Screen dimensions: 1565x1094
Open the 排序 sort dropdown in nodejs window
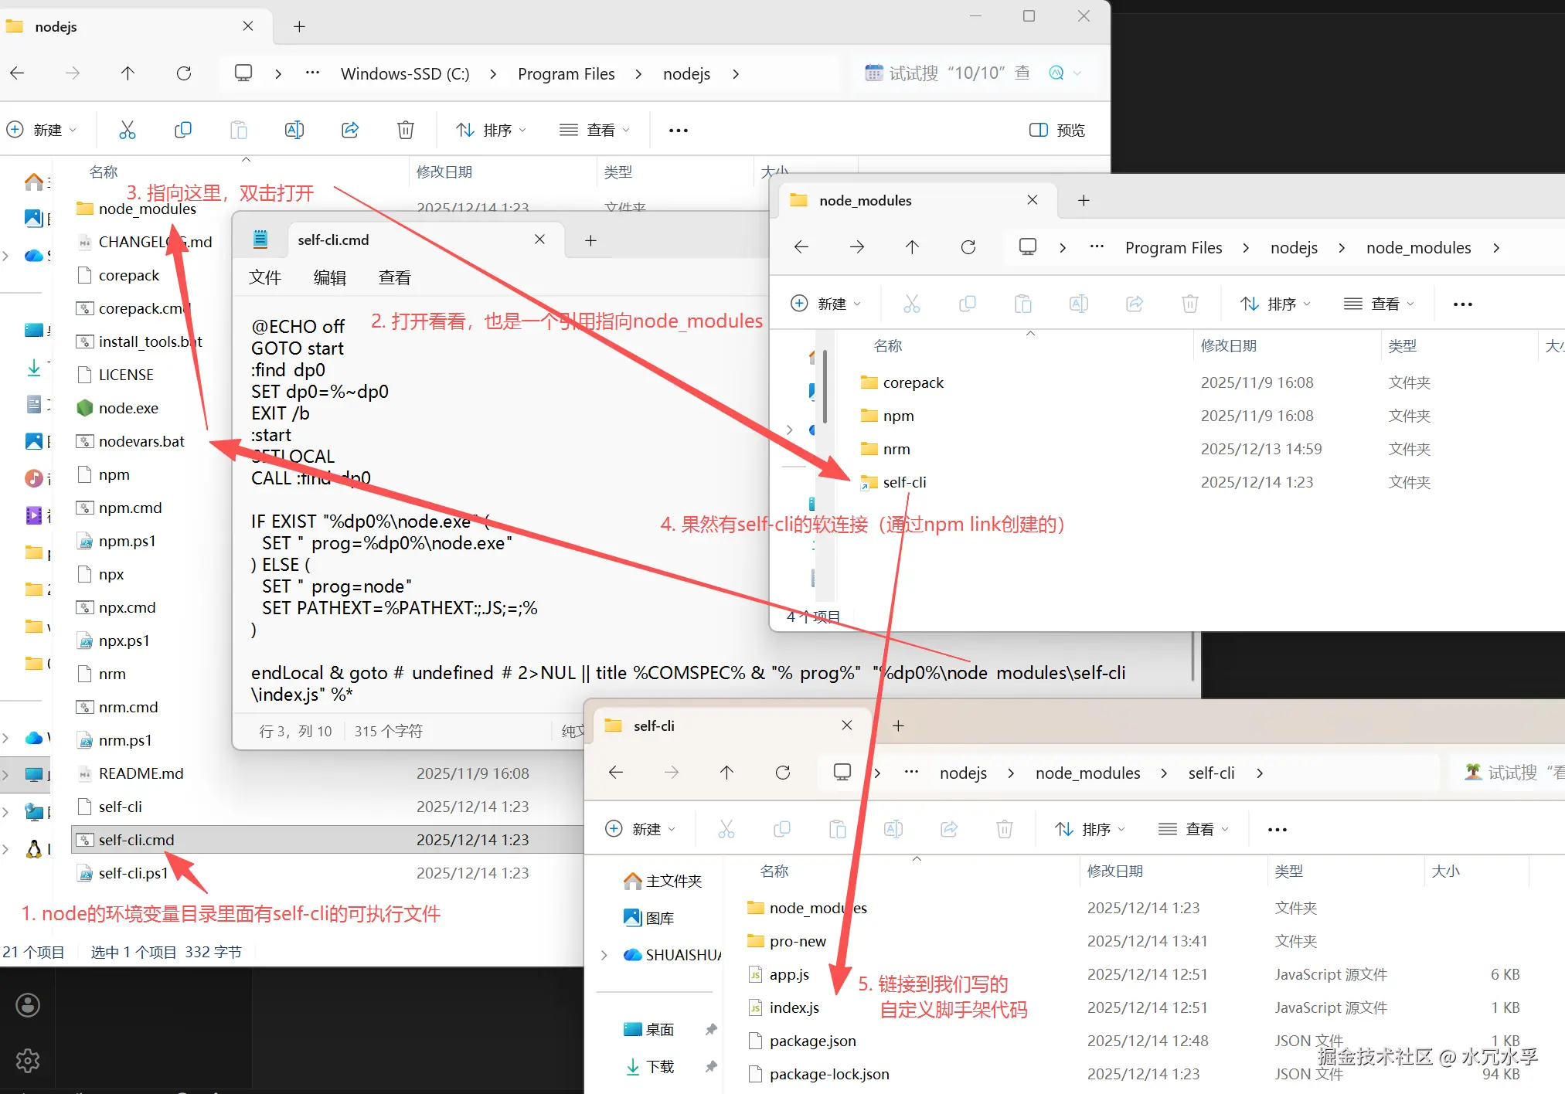pyautogui.click(x=492, y=130)
